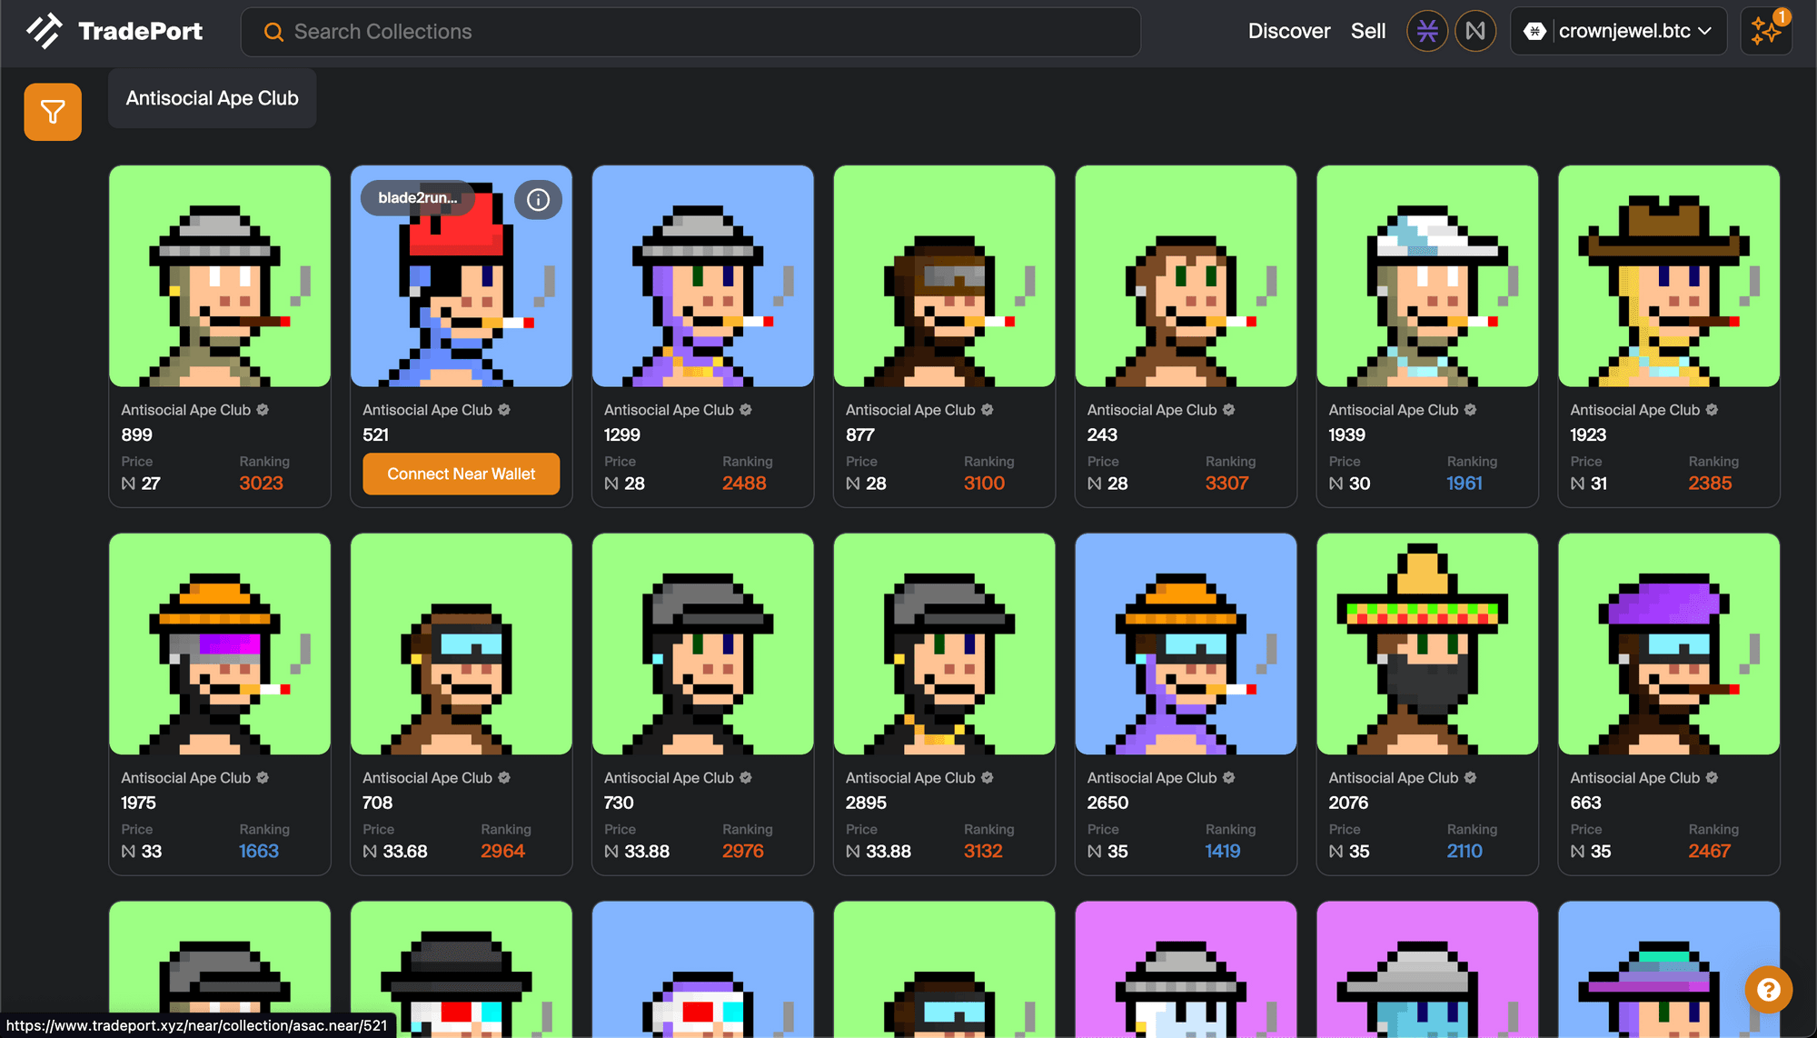Image resolution: width=1817 pixels, height=1038 pixels.
Task: Select ape 1923 cowboy hat image
Action: pos(1668,276)
